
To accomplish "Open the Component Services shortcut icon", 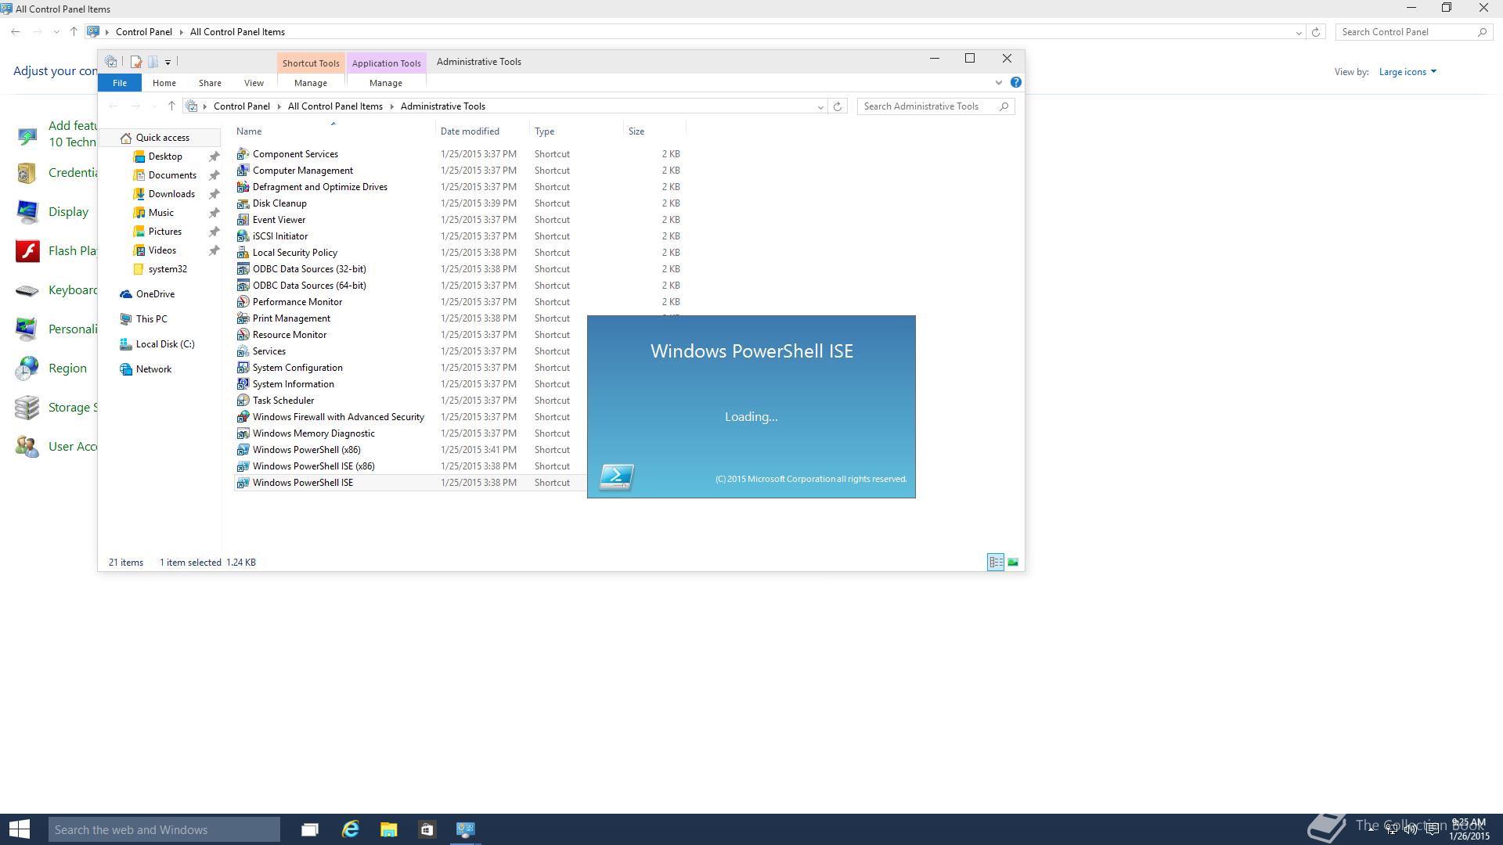I will 243,154.
